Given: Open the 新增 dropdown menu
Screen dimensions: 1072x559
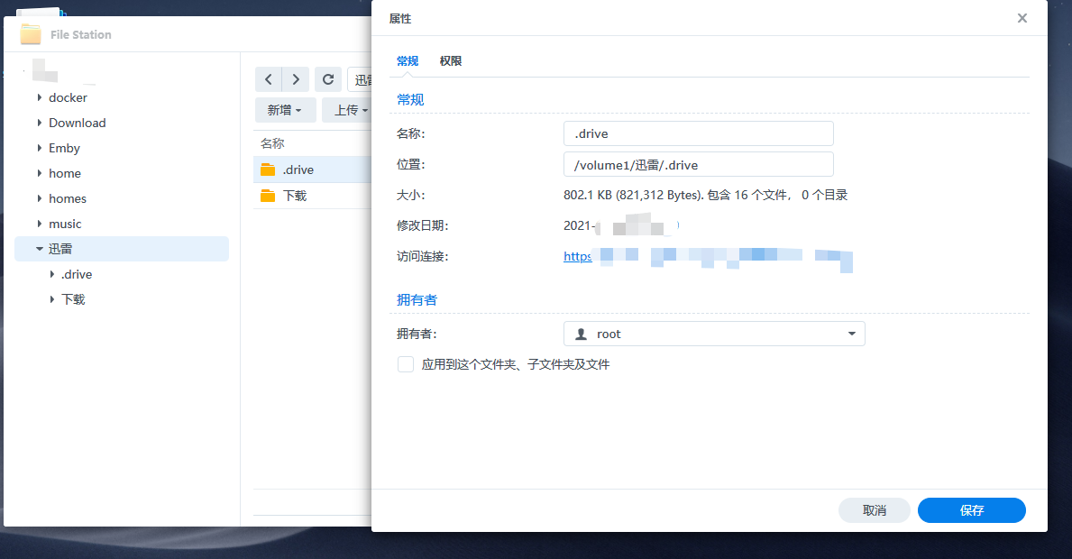Looking at the screenshot, I should pos(285,110).
